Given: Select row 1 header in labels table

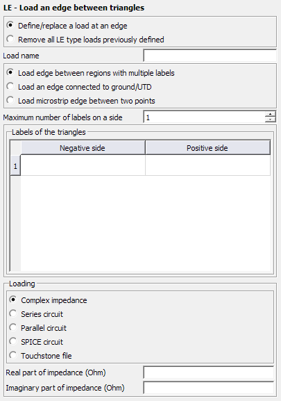Looking at the screenshot, I should [15, 166].
